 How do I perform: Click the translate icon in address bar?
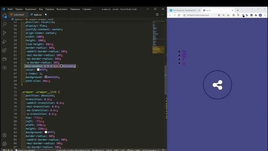tap(219, 15)
